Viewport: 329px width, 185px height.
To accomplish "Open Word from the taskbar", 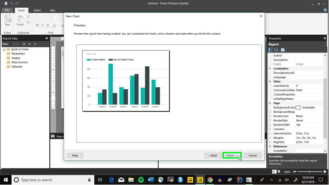I will 151,180.
